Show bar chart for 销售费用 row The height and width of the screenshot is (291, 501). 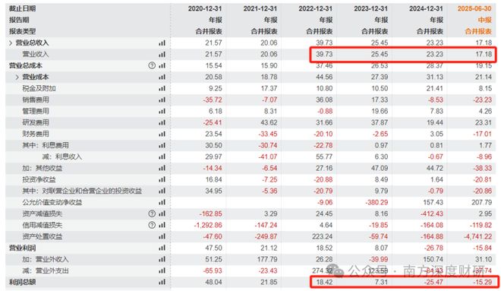pyautogui.click(x=162, y=100)
